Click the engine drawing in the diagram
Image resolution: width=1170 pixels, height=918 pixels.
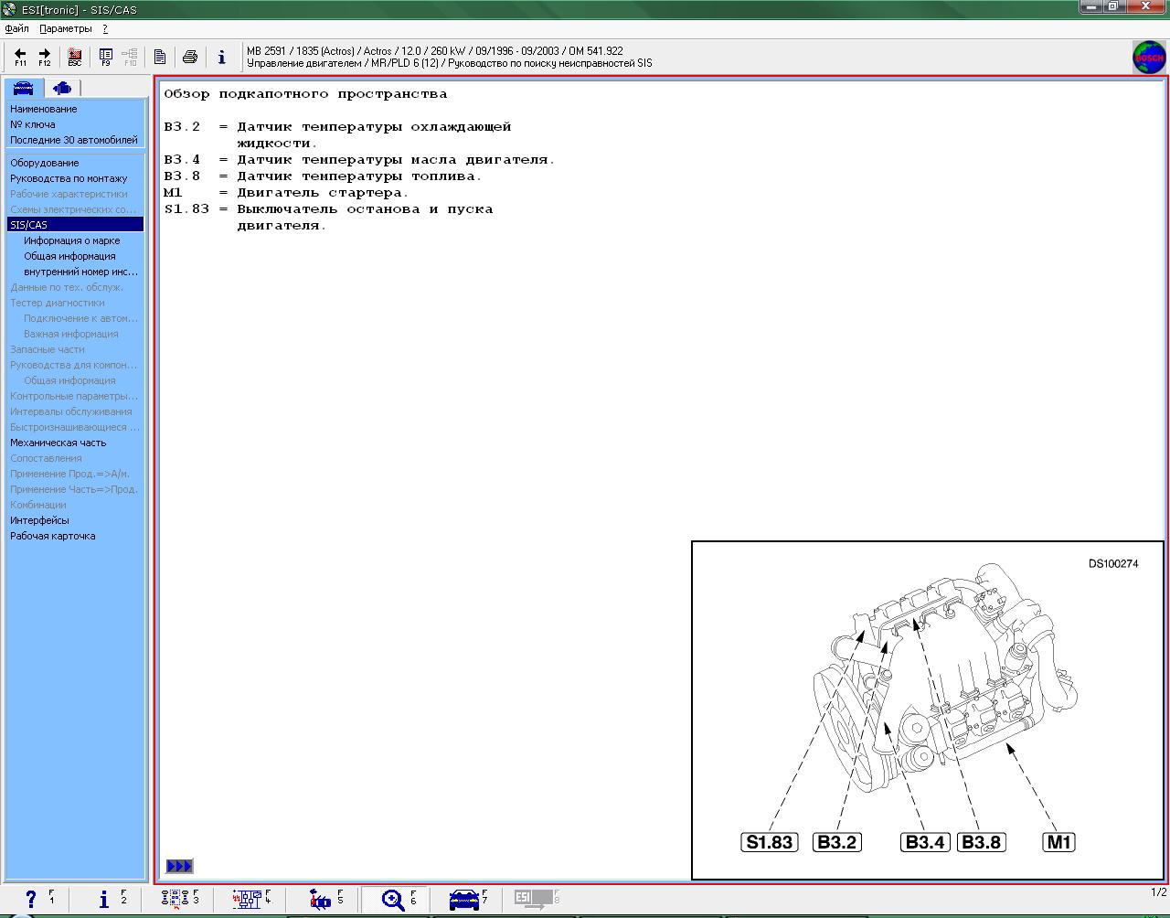click(x=946, y=677)
